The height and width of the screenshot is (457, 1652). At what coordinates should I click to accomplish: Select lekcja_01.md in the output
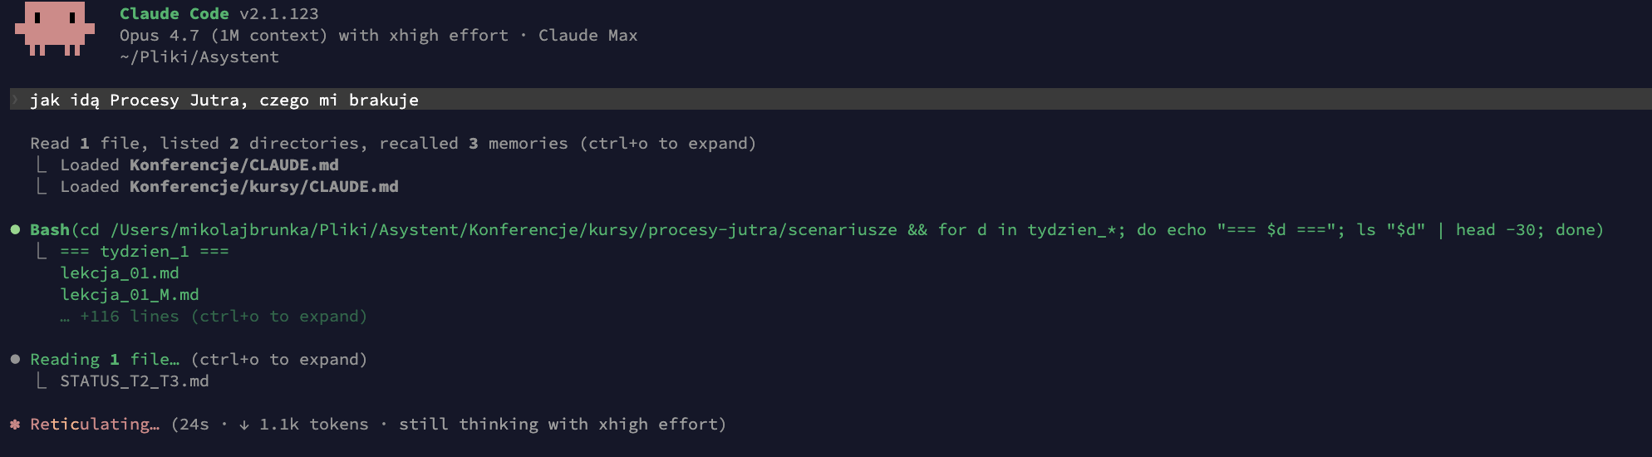(x=120, y=273)
